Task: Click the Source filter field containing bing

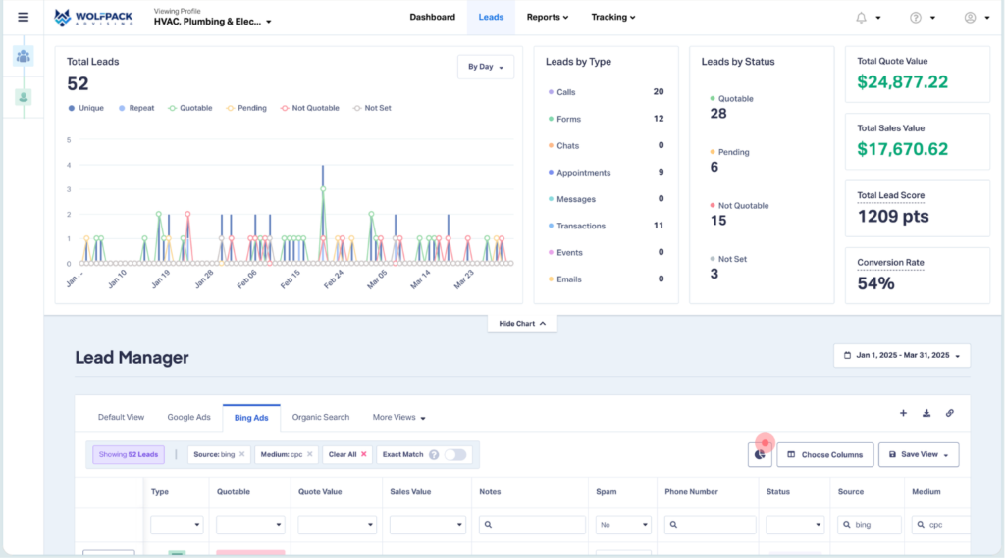Action: click(x=870, y=524)
